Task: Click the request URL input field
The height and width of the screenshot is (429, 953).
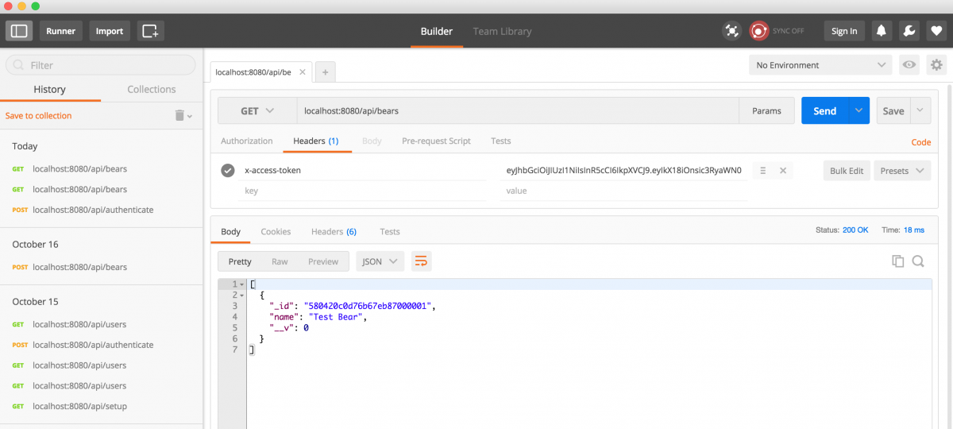Action: [x=516, y=111]
